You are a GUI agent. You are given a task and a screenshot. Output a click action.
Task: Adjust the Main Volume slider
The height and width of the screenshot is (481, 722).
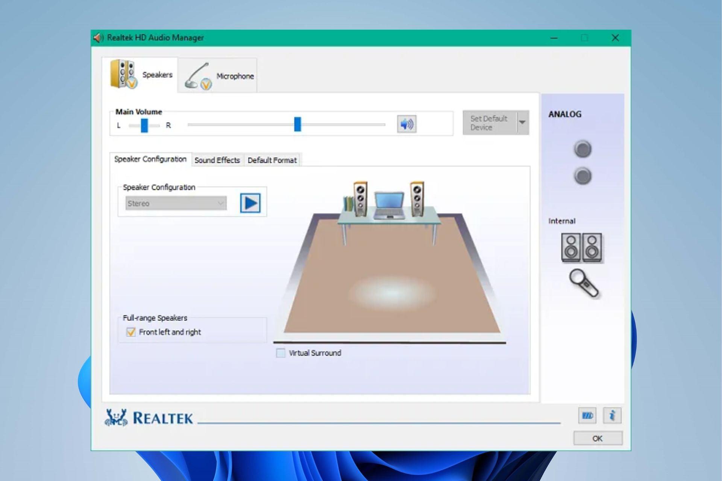click(x=297, y=124)
